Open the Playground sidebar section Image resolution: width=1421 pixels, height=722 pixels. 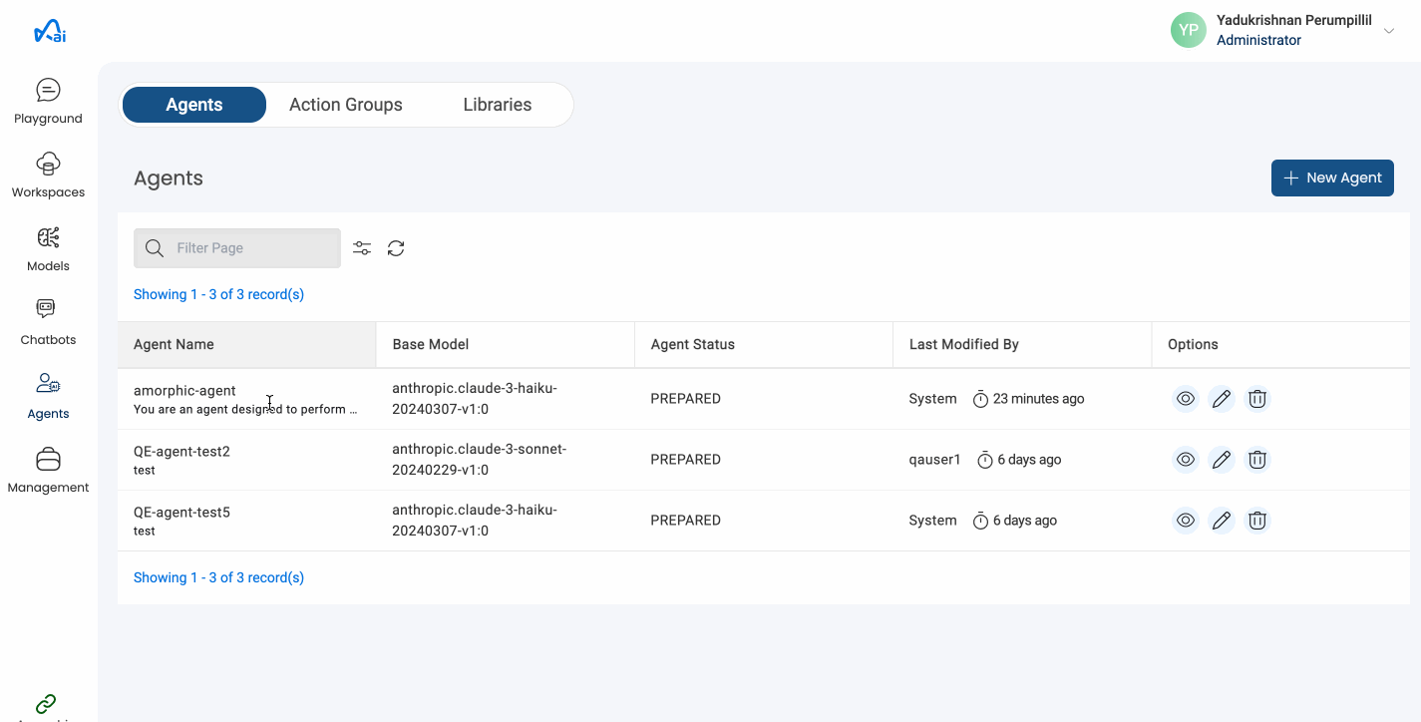48,102
